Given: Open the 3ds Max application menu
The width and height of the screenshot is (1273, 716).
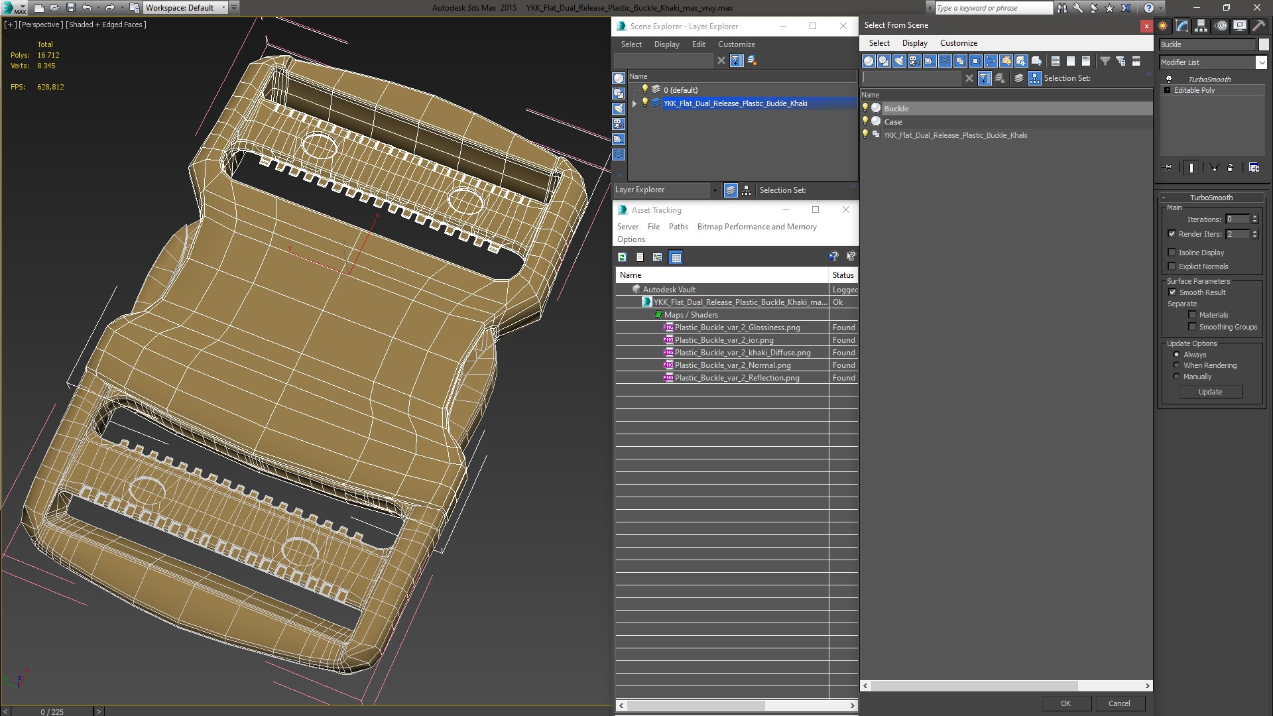Looking at the screenshot, I should [x=13, y=8].
